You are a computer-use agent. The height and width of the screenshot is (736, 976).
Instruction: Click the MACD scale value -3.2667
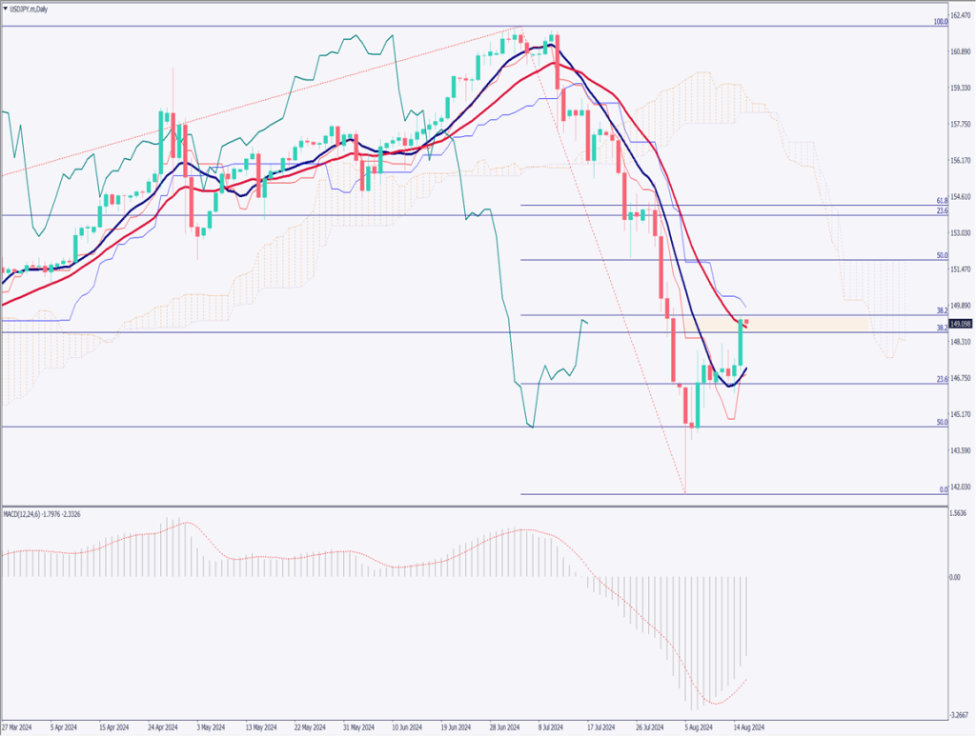960,716
